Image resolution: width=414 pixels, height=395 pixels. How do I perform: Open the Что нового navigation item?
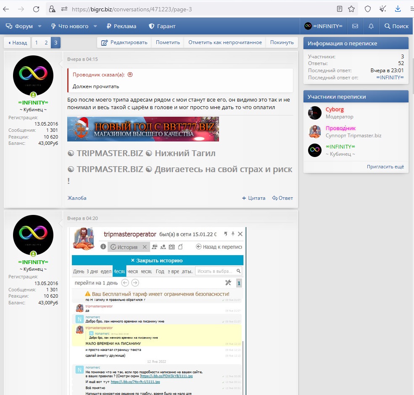click(70, 26)
